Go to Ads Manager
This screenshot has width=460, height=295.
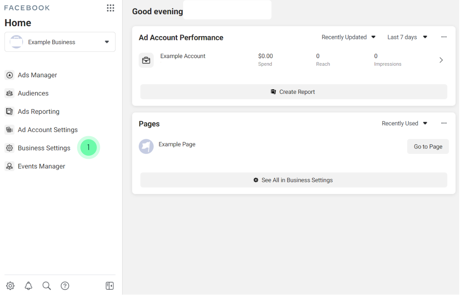37,75
